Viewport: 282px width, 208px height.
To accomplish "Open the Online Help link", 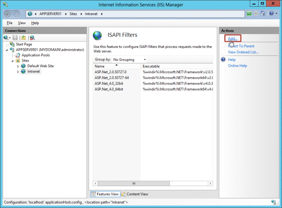I will tap(237, 66).
